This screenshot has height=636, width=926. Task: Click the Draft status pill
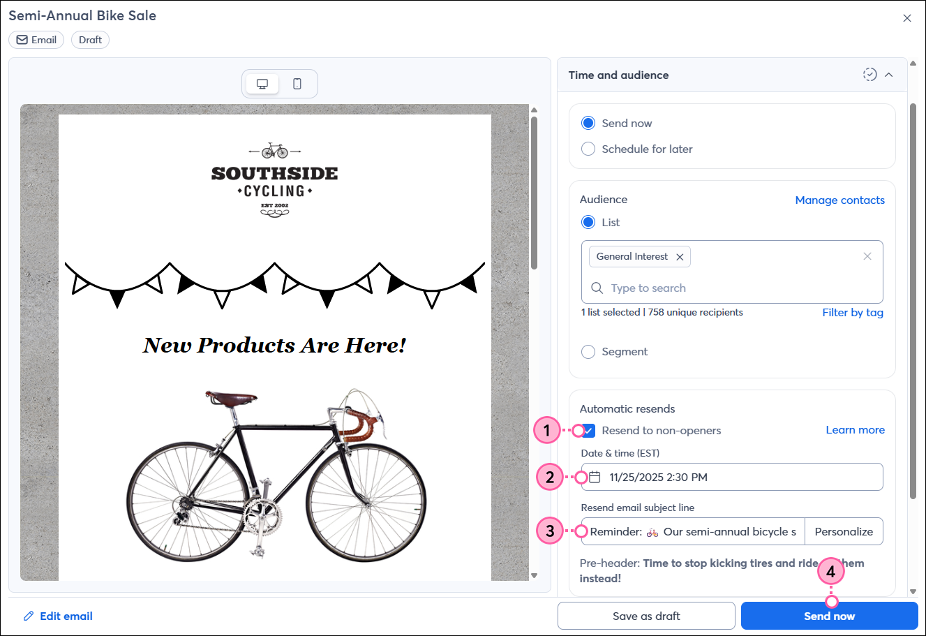pos(90,40)
